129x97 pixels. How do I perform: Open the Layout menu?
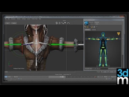coord(28,19)
